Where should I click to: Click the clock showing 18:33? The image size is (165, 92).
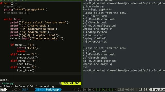(x=143, y=90)
